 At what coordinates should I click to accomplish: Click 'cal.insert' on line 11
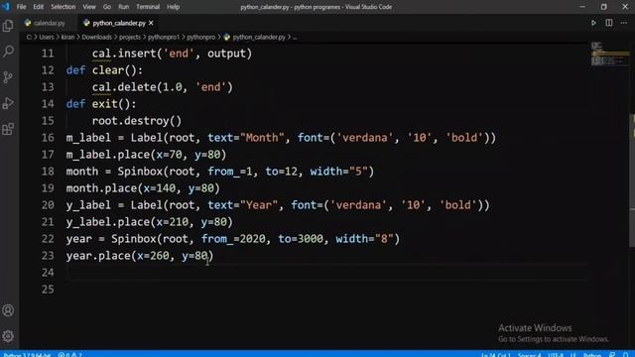click(124, 54)
